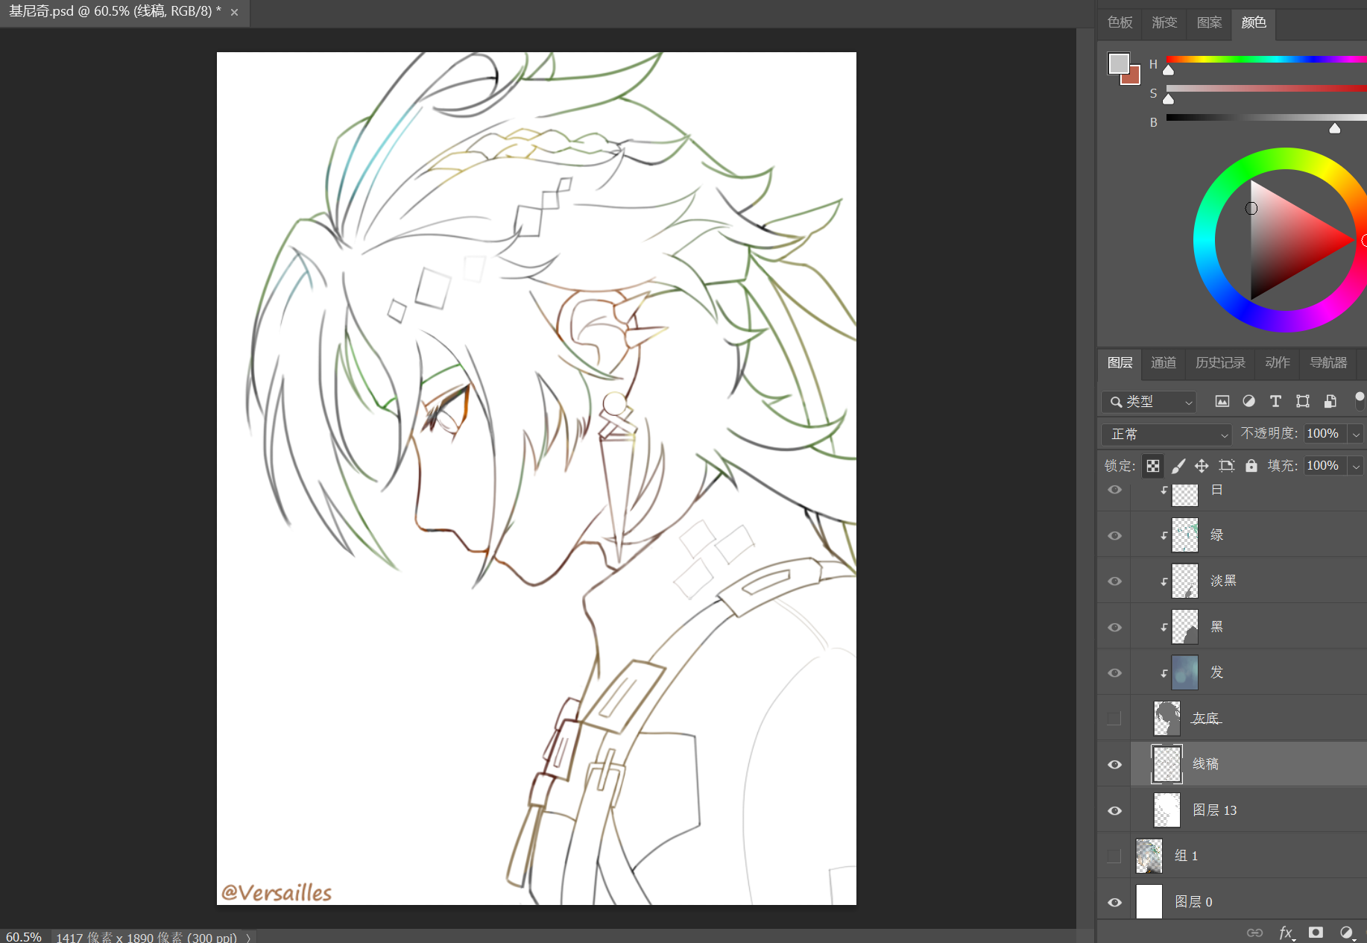Toggle the layer filter on/off switch
The image size is (1367, 943).
tap(1360, 400)
